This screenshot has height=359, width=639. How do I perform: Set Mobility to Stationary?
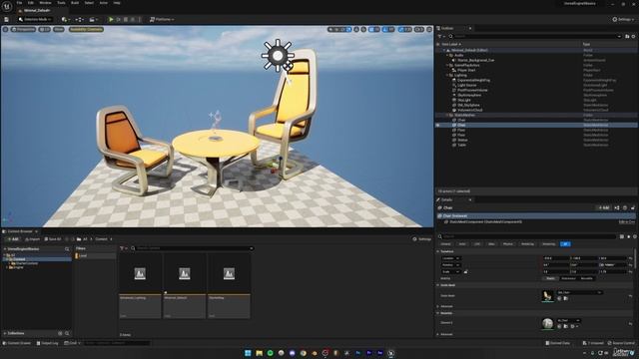568,278
